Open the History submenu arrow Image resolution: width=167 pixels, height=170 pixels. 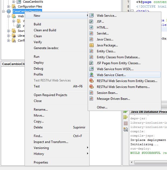pos(87,154)
